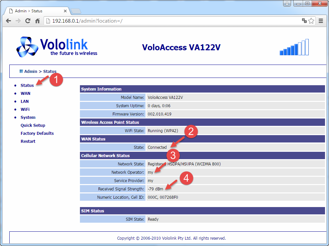329x246 pixels.
Task: Select firmware version 002.010.419
Action: click(x=160, y=114)
